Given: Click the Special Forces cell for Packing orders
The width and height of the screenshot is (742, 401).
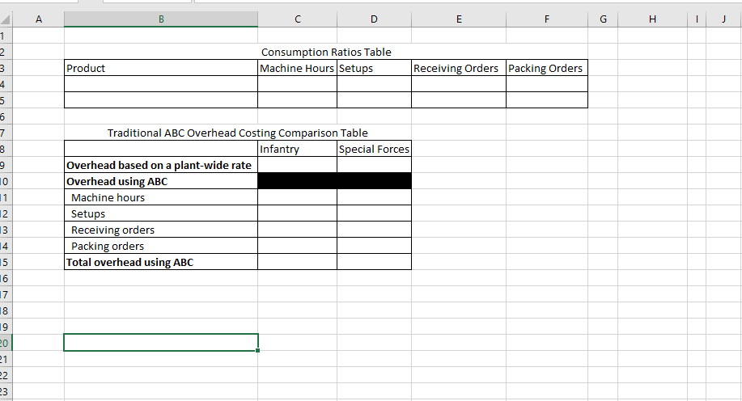Looking at the screenshot, I should click(374, 246).
